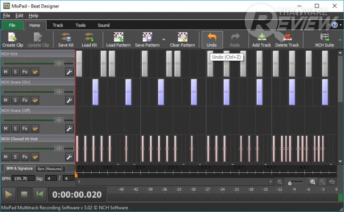Mute the NCH Closed Hi-Hat track
The image size is (344, 212).
click(6, 157)
